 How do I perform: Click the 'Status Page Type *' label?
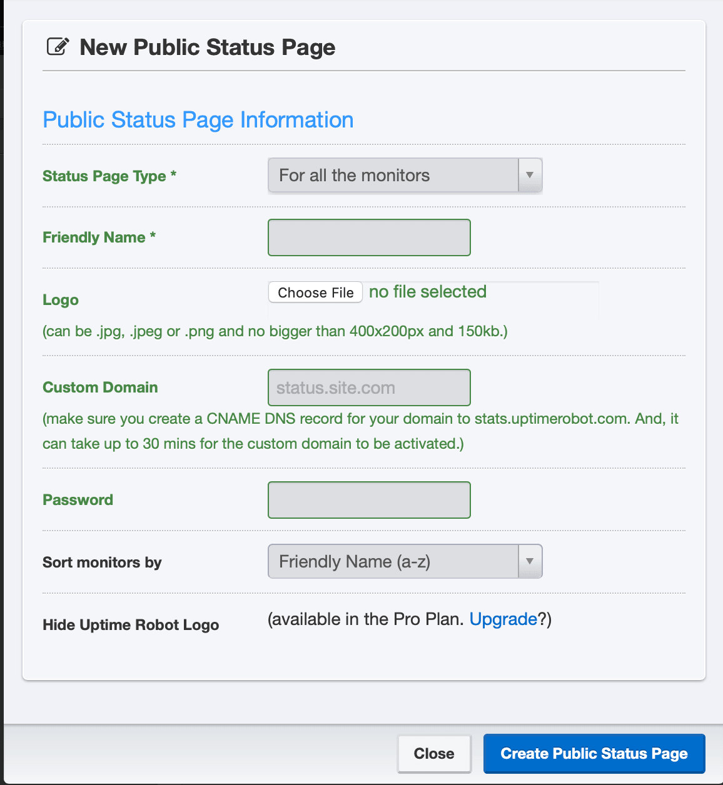tap(109, 176)
